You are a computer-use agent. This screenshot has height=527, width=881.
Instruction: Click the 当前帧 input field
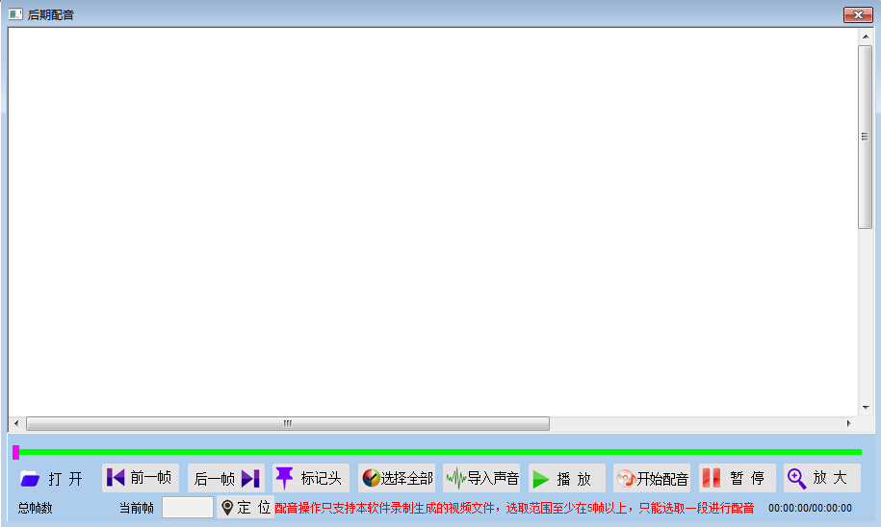point(188,508)
